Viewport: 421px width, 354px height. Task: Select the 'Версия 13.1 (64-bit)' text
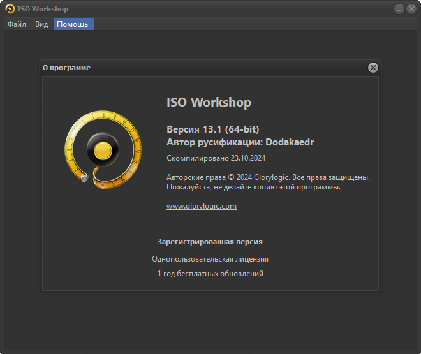pos(213,129)
